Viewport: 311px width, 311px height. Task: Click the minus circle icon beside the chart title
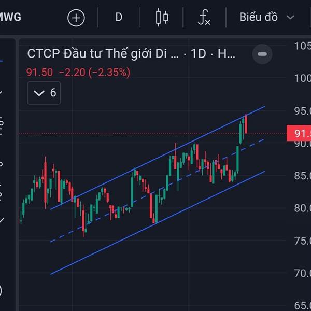262,54
